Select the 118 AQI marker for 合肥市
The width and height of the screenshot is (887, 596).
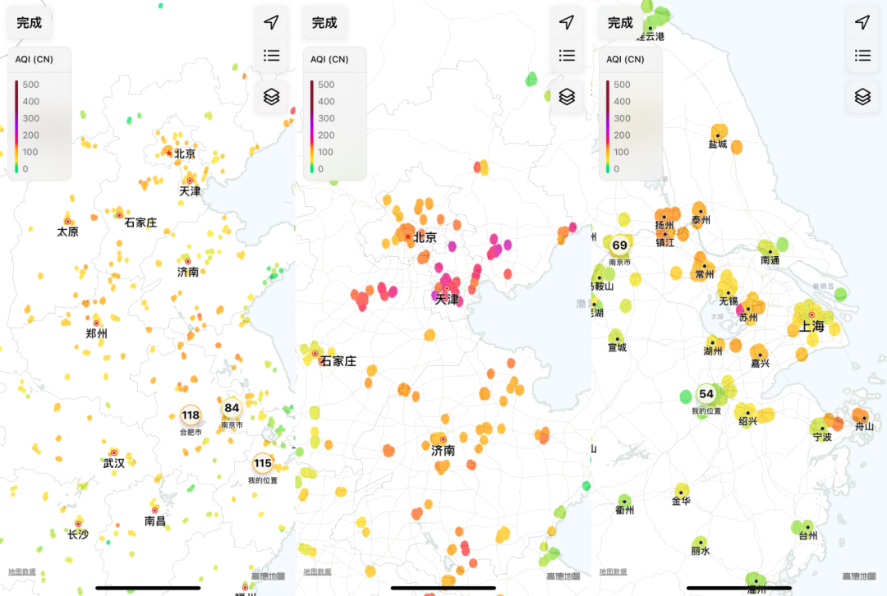pos(191,415)
